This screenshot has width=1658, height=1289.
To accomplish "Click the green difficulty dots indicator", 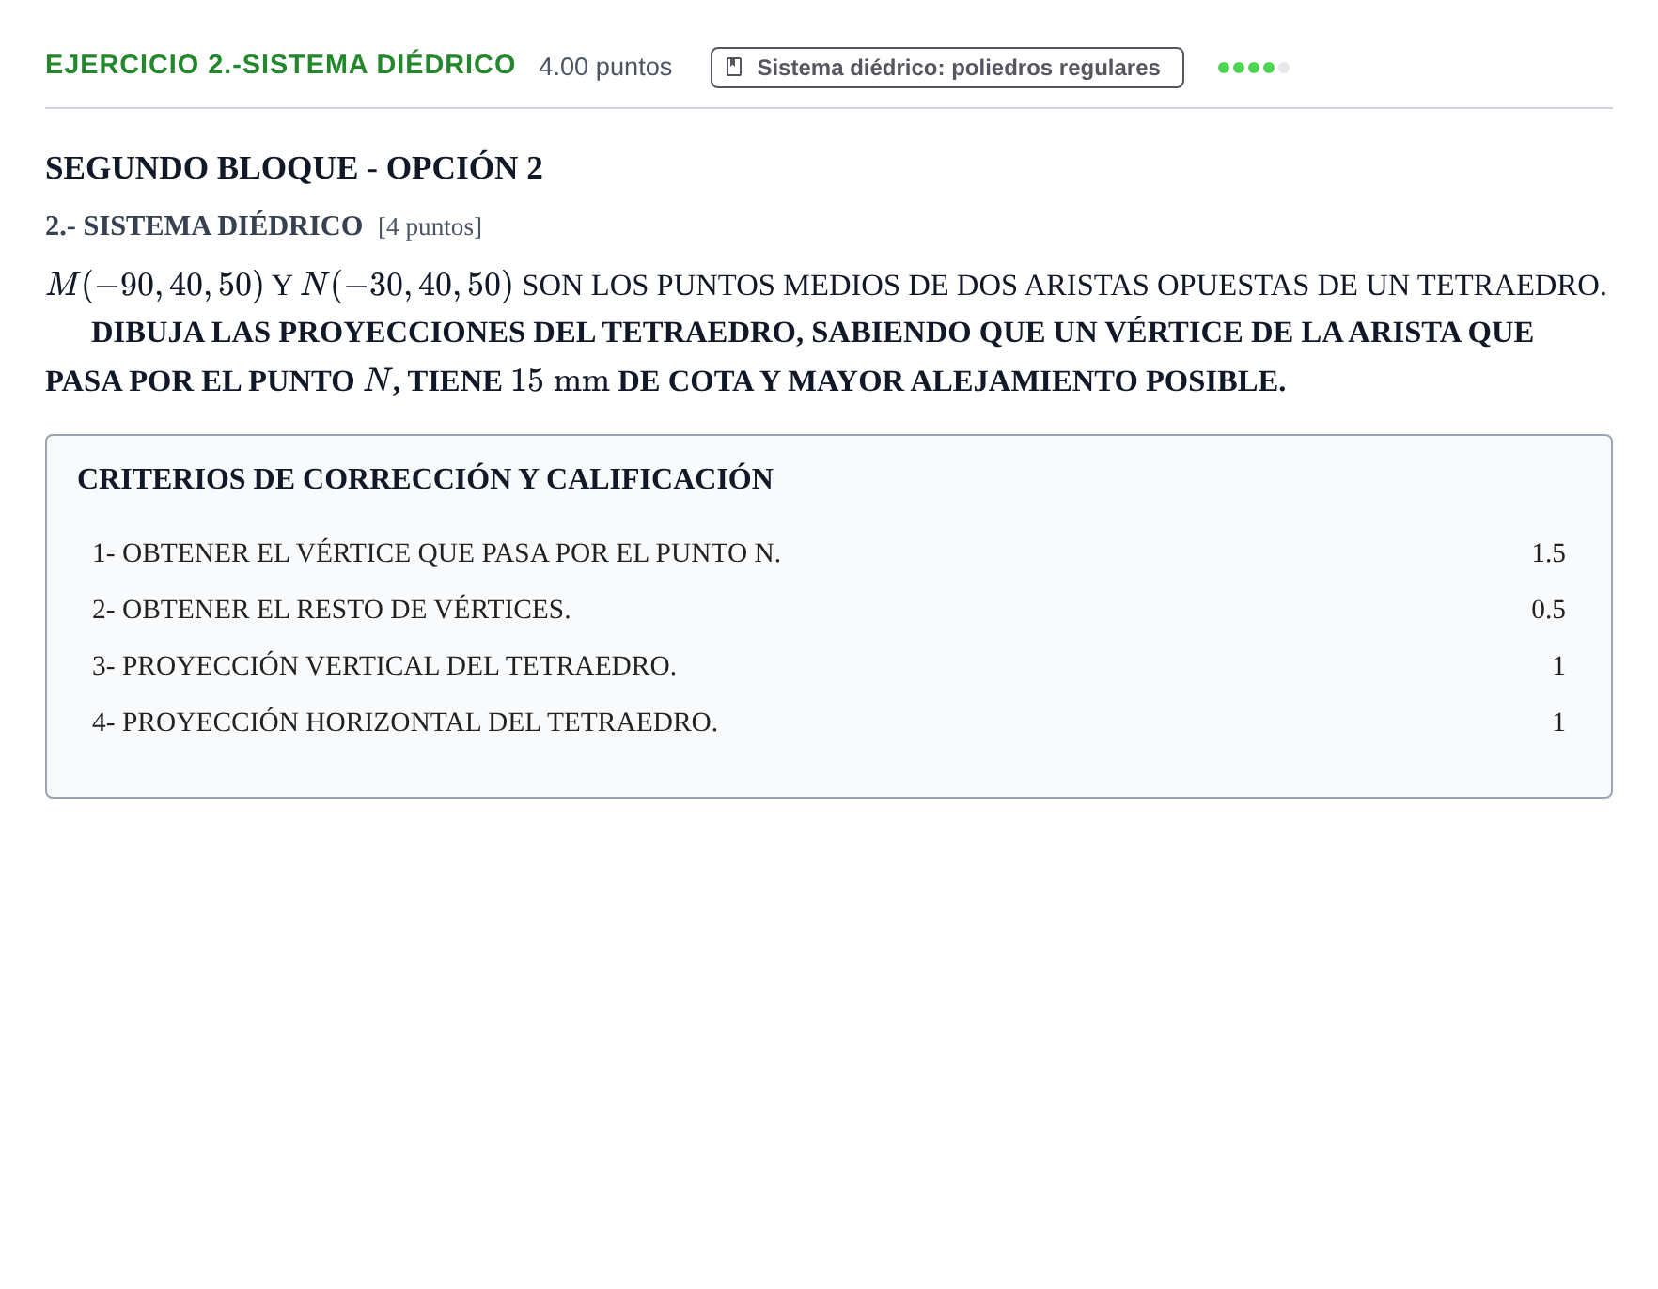I will (1253, 68).
